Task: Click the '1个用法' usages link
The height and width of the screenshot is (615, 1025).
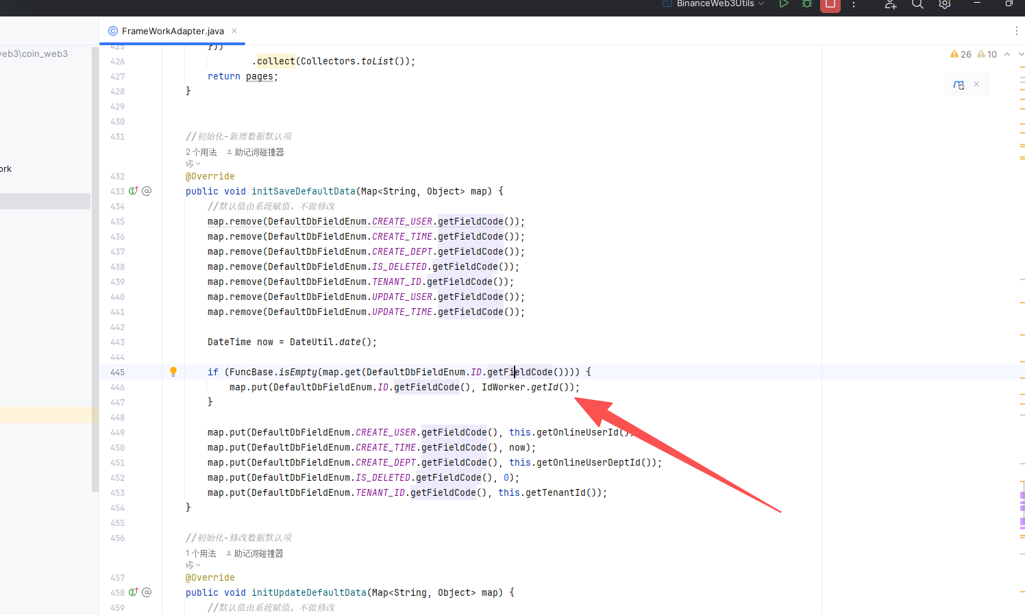Action: 201,553
